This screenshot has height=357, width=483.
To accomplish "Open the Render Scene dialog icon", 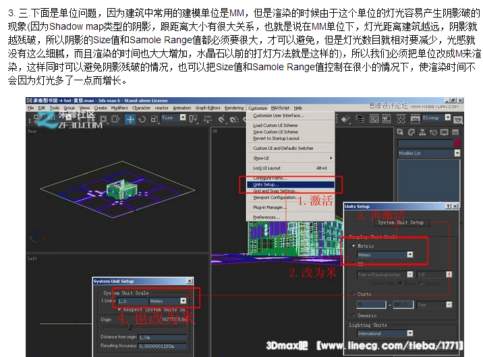I will click(415, 119).
